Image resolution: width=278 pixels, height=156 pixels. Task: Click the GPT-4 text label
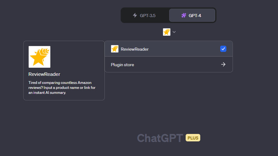pos(195,15)
